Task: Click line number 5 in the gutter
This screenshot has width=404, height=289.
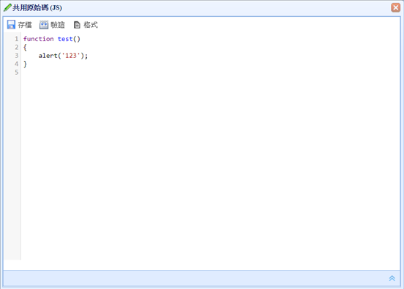Action: [x=17, y=73]
